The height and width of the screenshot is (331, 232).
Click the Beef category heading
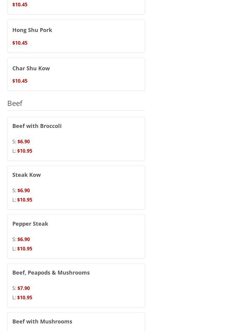pos(15,103)
